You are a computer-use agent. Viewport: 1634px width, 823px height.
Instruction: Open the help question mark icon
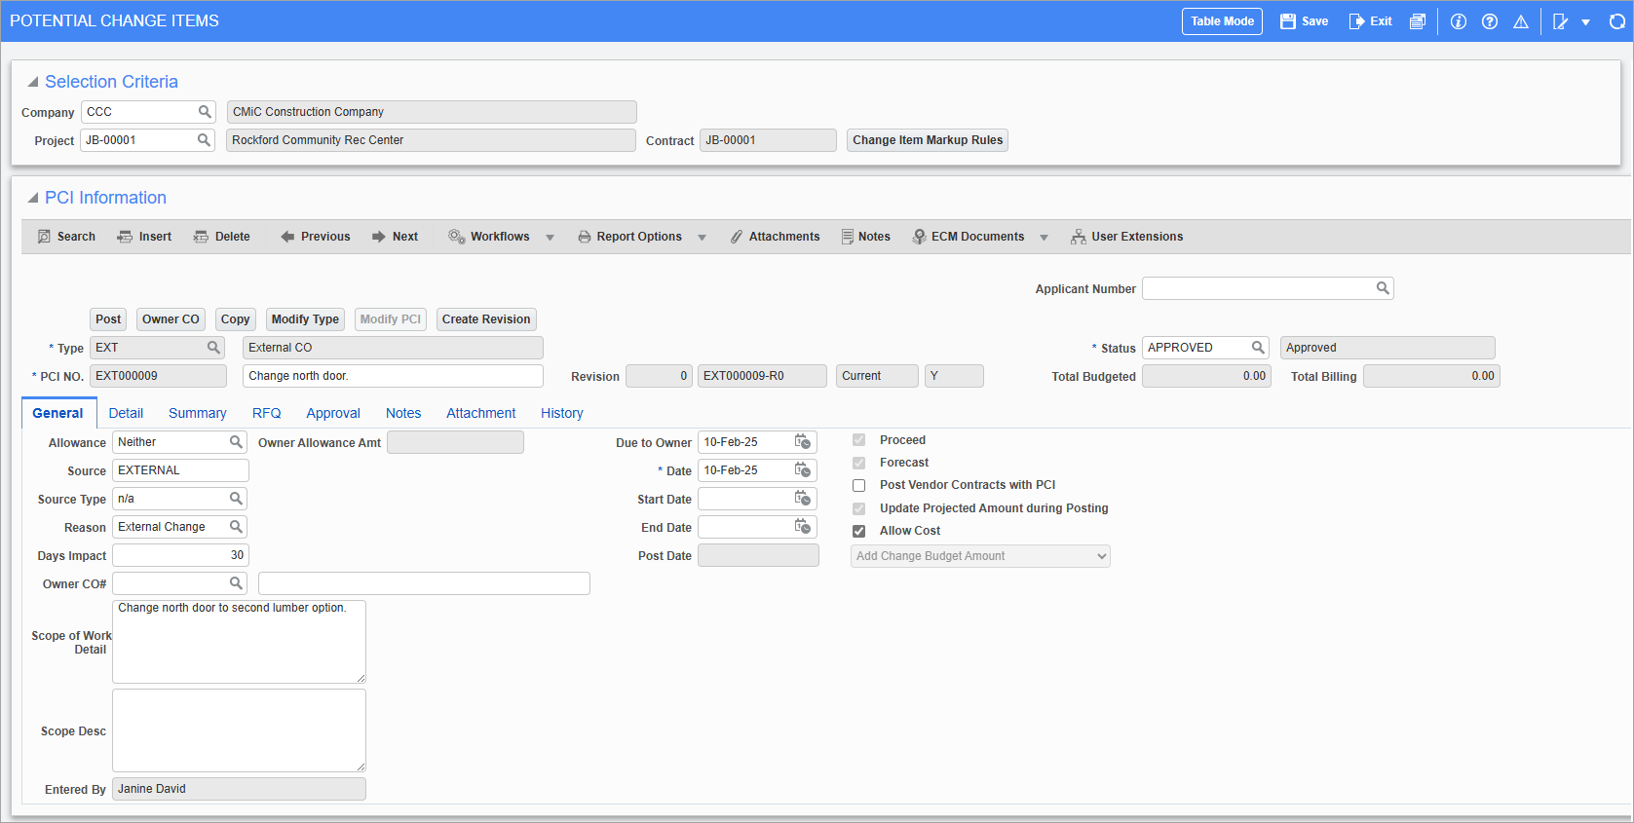click(x=1490, y=21)
